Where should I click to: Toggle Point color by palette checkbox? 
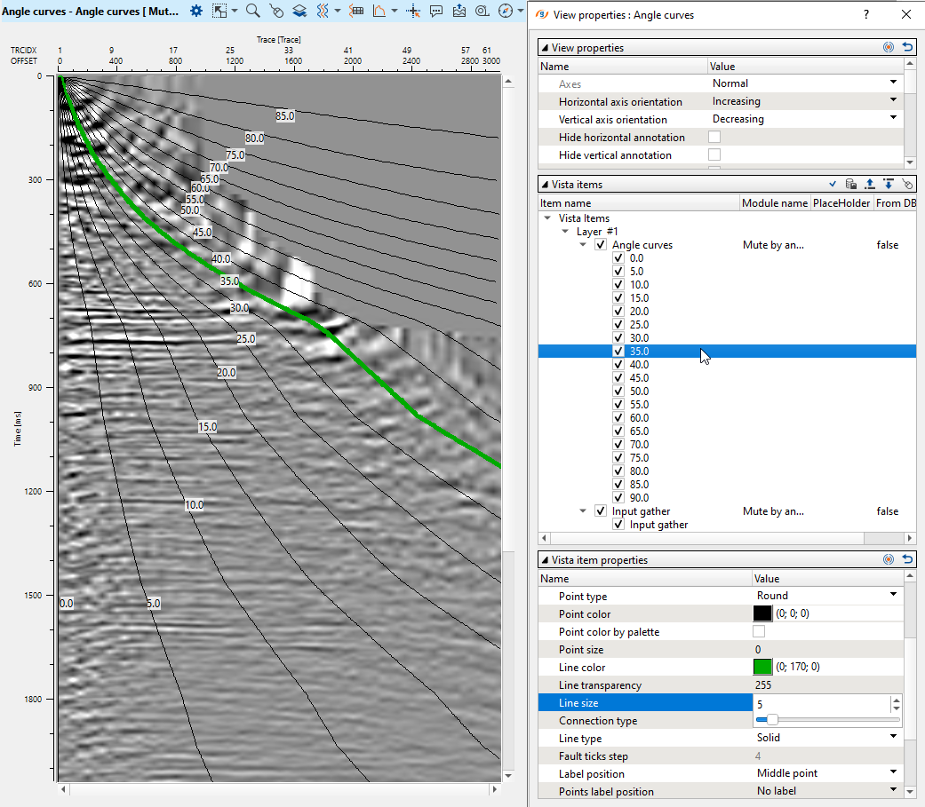(x=759, y=632)
